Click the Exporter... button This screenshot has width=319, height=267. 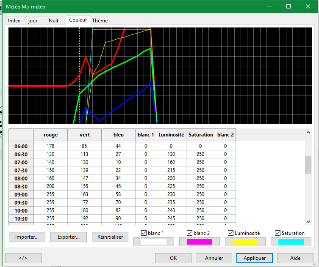pyautogui.click(x=69, y=237)
